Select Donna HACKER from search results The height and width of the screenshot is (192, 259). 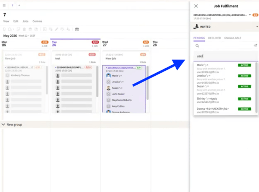pos(224,110)
